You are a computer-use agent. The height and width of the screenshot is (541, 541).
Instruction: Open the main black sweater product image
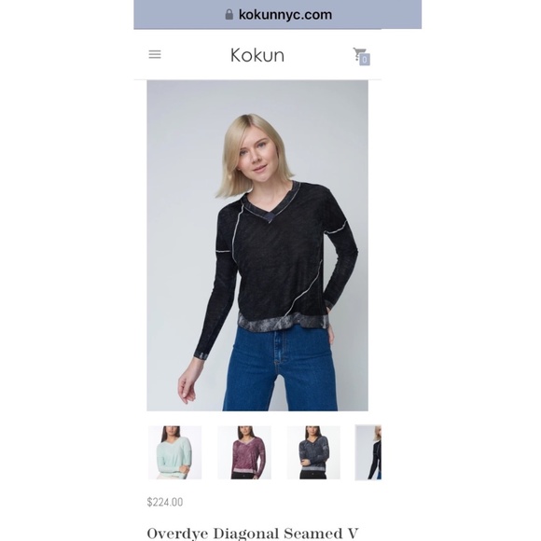coord(257,245)
